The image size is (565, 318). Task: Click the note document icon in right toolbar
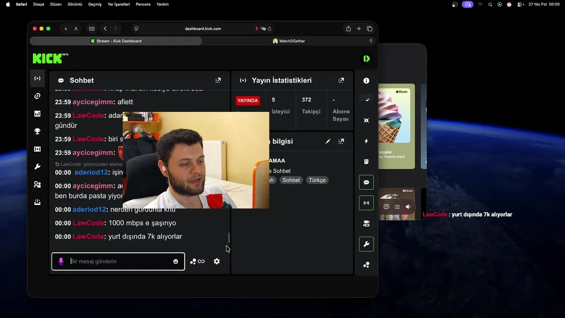point(366,162)
